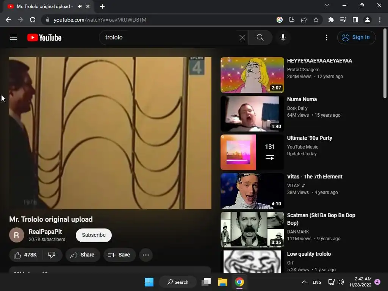Open Low quality trololo video title
This screenshot has width=388, height=291.
(x=309, y=254)
